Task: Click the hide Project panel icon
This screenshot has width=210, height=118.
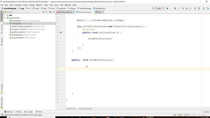Action: [x=54, y=12]
